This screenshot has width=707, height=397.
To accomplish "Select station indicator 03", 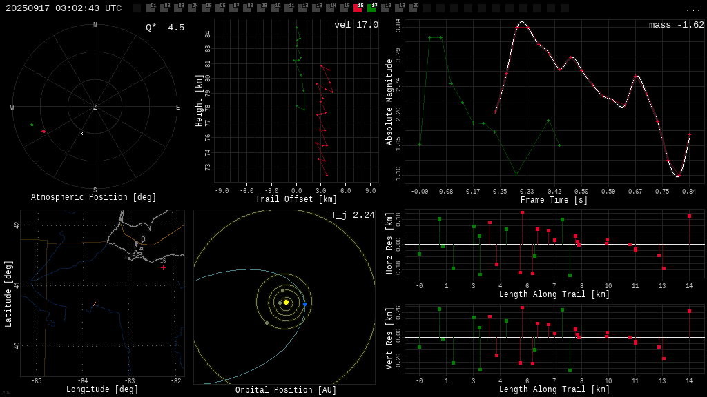I will pyautogui.click(x=178, y=8).
